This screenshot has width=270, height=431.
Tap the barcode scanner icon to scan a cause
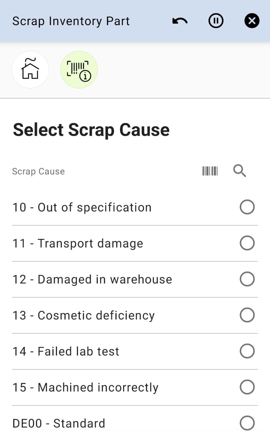(x=210, y=171)
